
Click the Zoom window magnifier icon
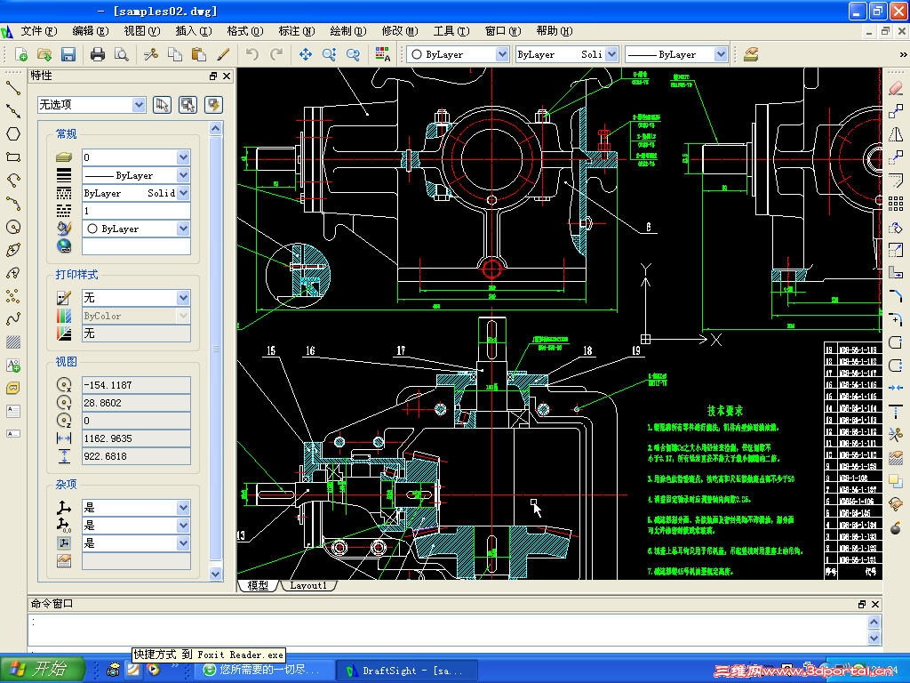(x=329, y=54)
